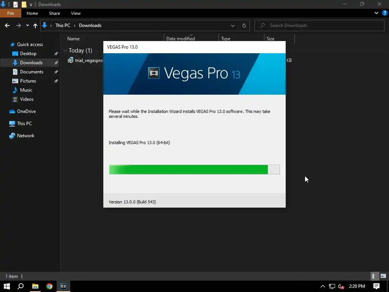Sort by the Type column header
The width and height of the screenshot is (389, 292).
click(x=226, y=39)
